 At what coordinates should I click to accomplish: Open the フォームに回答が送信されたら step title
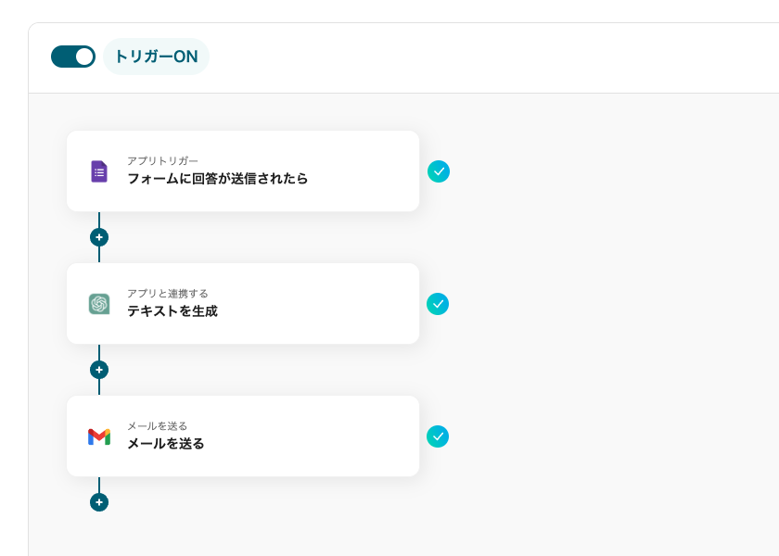(217, 179)
